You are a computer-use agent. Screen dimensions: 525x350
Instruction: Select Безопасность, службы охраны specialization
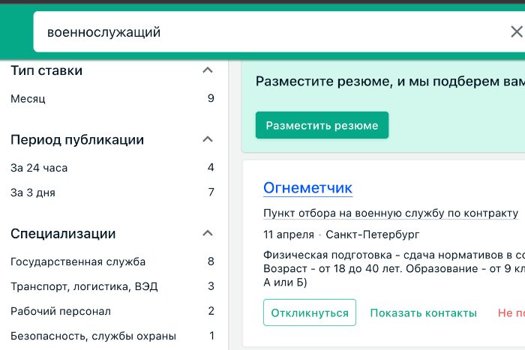click(93, 336)
